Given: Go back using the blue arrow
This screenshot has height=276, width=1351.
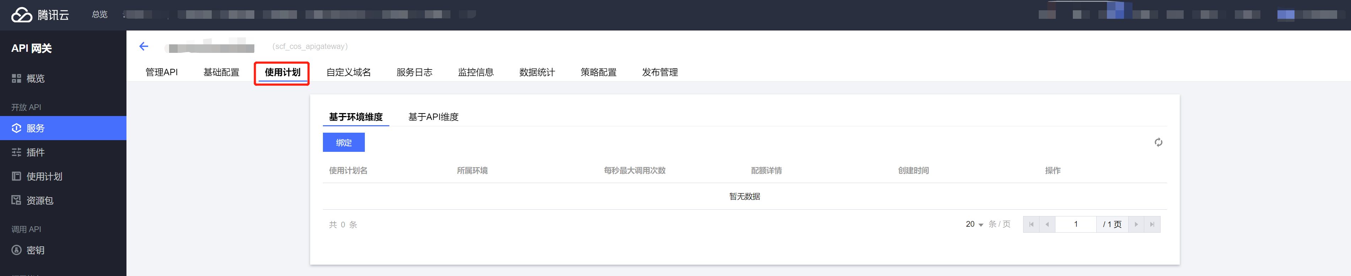Looking at the screenshot, I should [144, 46].
